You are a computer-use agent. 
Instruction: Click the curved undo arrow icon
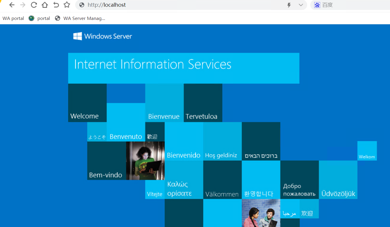56,5
